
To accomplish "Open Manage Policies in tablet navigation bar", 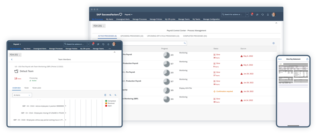I will [71, 49].
